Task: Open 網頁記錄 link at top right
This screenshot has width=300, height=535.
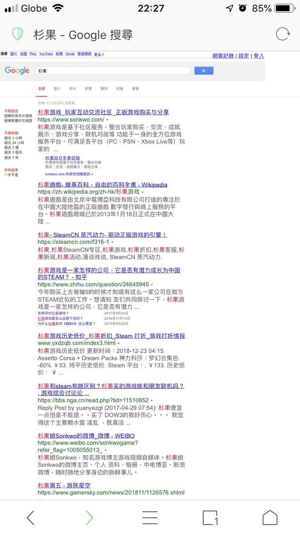Action: [223, 56]
